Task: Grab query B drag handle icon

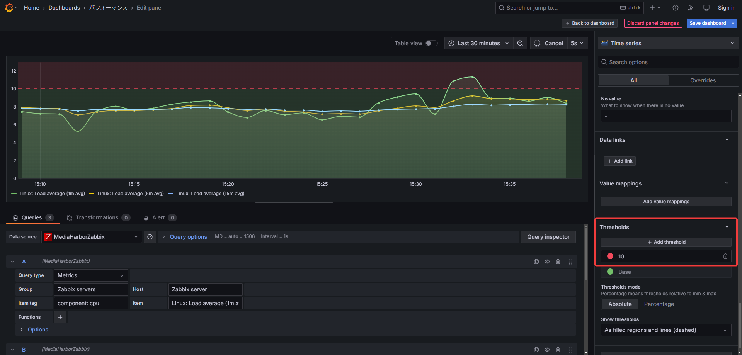Action: [571, 350]
